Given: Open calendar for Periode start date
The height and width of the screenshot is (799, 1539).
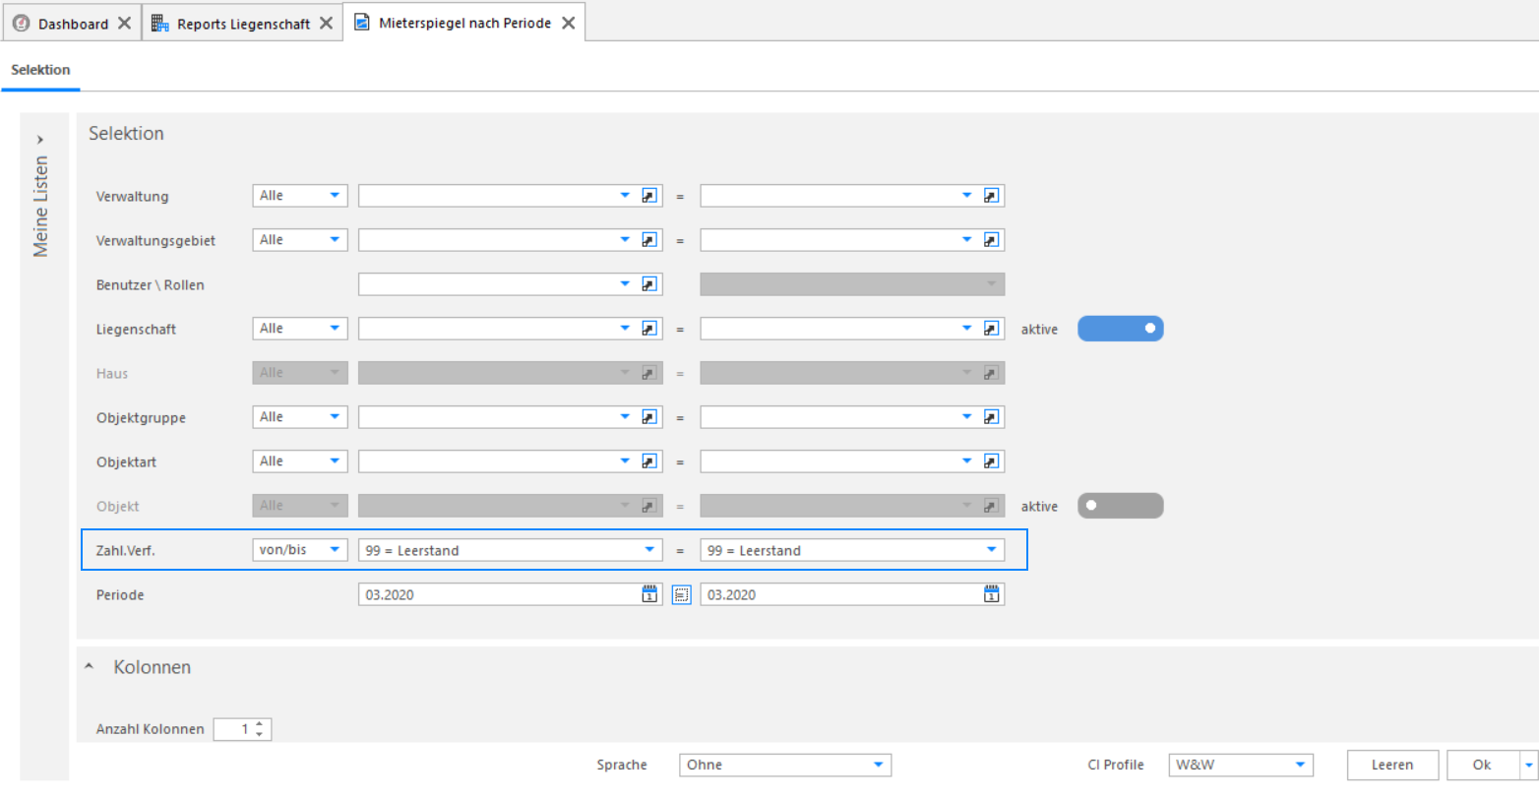Looking at the screenshot, I should pos(649,594).
